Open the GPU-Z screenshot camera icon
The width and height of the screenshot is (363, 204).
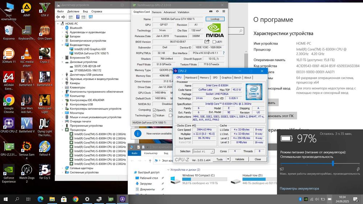point(210,12)
